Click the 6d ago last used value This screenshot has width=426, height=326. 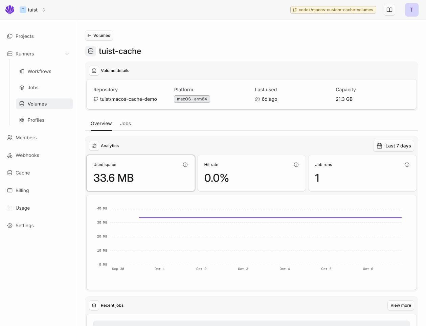[x=266, y=99]
